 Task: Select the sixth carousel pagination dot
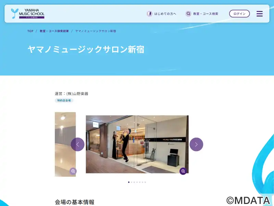(x=142, y=182)
